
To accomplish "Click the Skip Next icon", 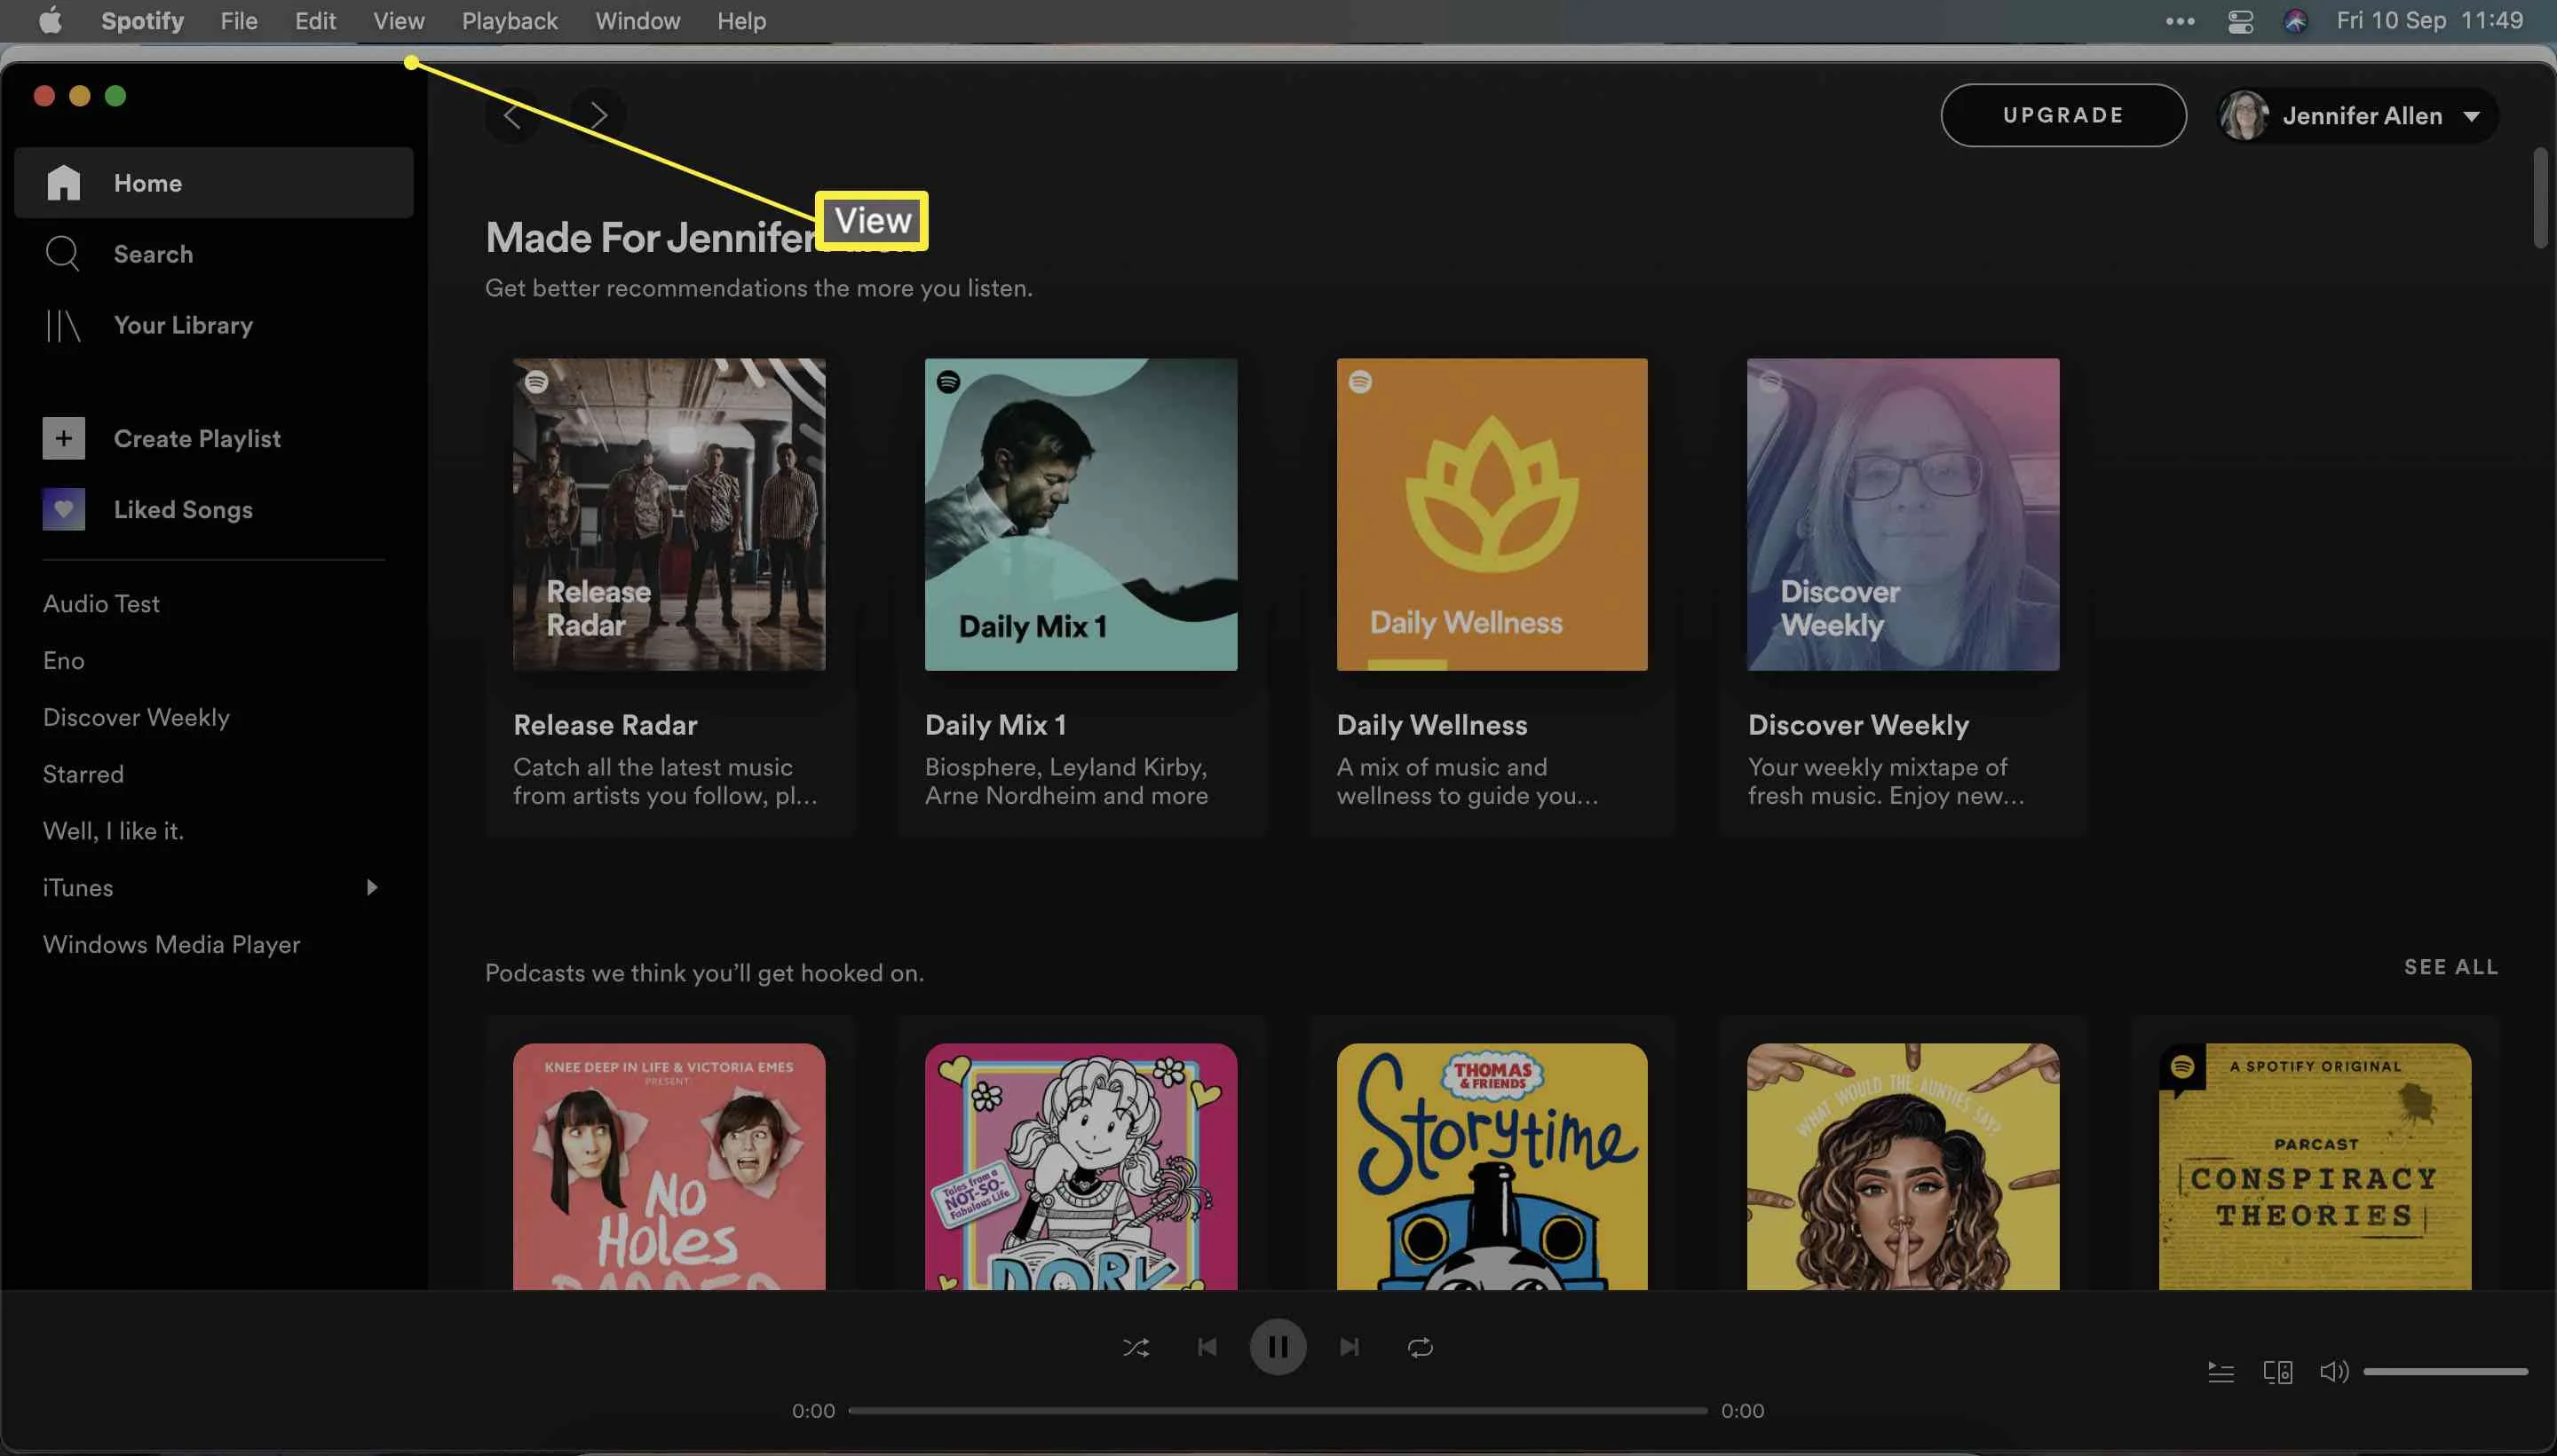I will pos(1349,1347).
